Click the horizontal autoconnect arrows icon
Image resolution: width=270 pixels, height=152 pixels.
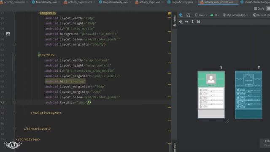tap(186, 22)
